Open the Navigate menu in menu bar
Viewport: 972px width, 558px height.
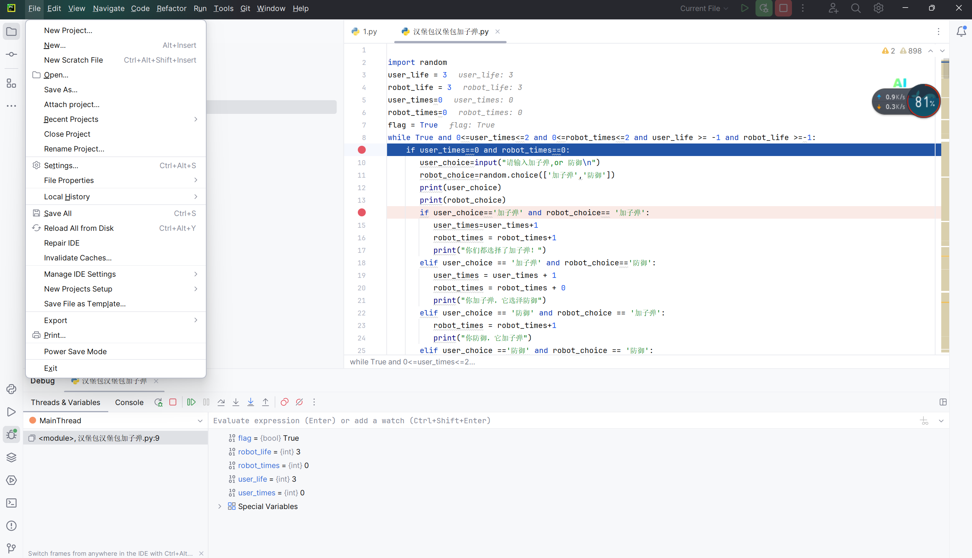(x=109, y=8)
